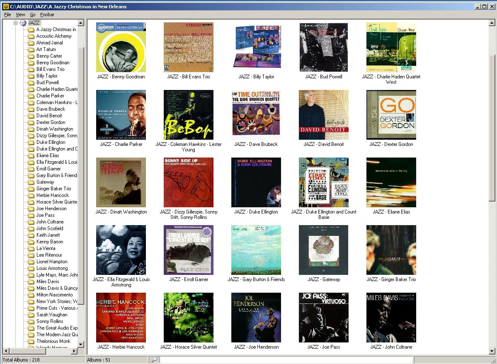The height and width of the screenshot is (364, 497).
Task: Select the Benny Goodman tree folder
Action: [53, 63]
